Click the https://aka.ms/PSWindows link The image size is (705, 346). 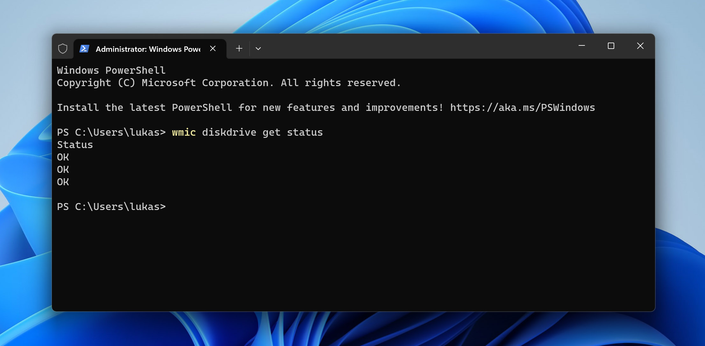[523, 108]
